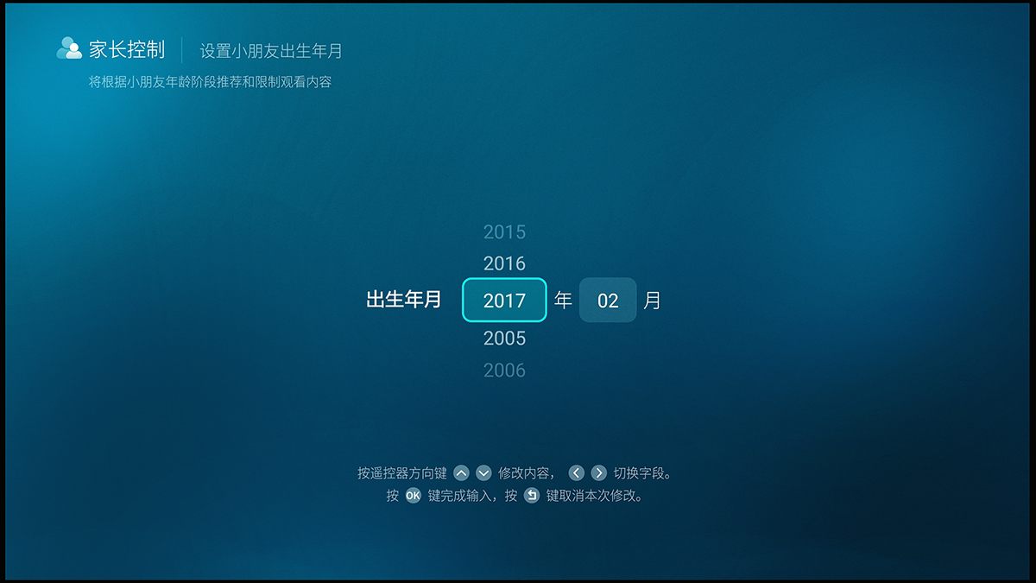Choose year 2015 from the picker list

click(503, 231)
